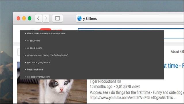This screenshot has width=184, height=104.
Task: Select 'imdb: imdb.com' list entry
Action: pyautogui.click(x=35, y=70)
